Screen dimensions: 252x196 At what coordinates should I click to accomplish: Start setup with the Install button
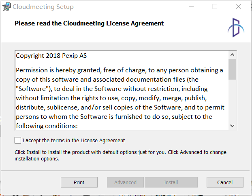coord(171,182)
